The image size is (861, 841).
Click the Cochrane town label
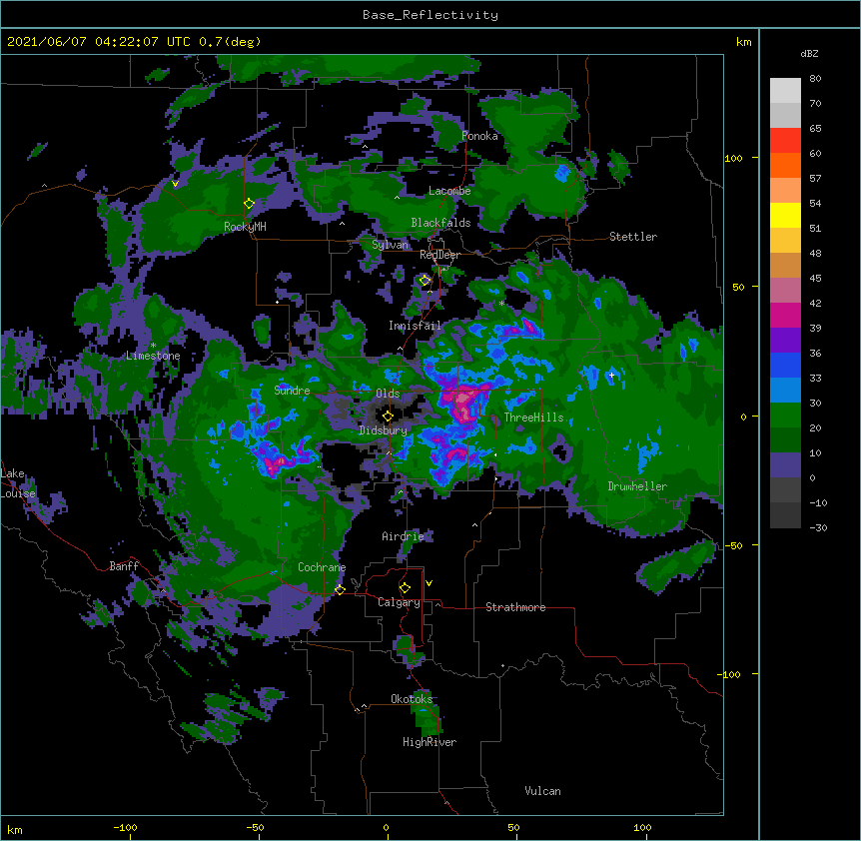click(322, 567)
